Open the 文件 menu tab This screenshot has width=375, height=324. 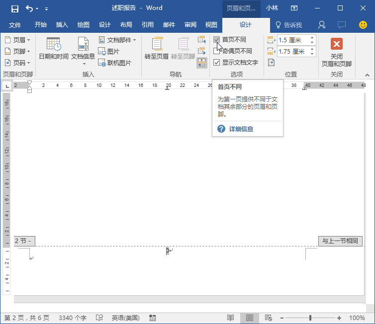(x=15, y=25)
